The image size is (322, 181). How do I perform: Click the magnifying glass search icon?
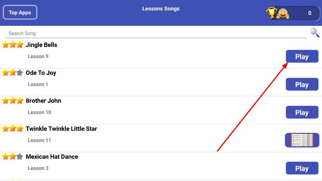315,33
